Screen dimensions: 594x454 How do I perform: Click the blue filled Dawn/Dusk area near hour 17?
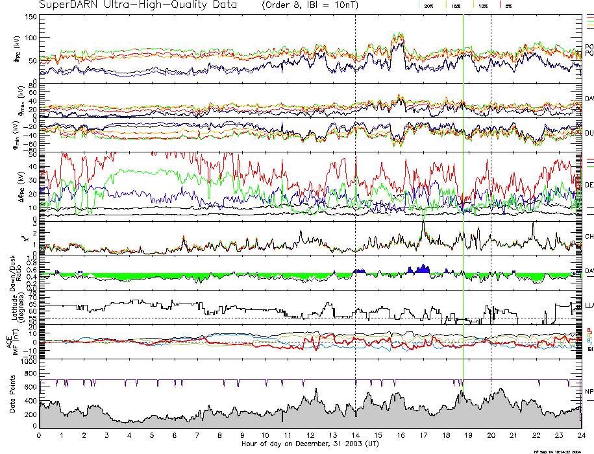(x=419, y=269)
